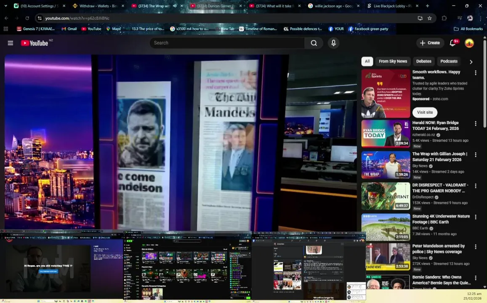
Task: Open options for DR DISRESPECT video
Action: [475, 186]
